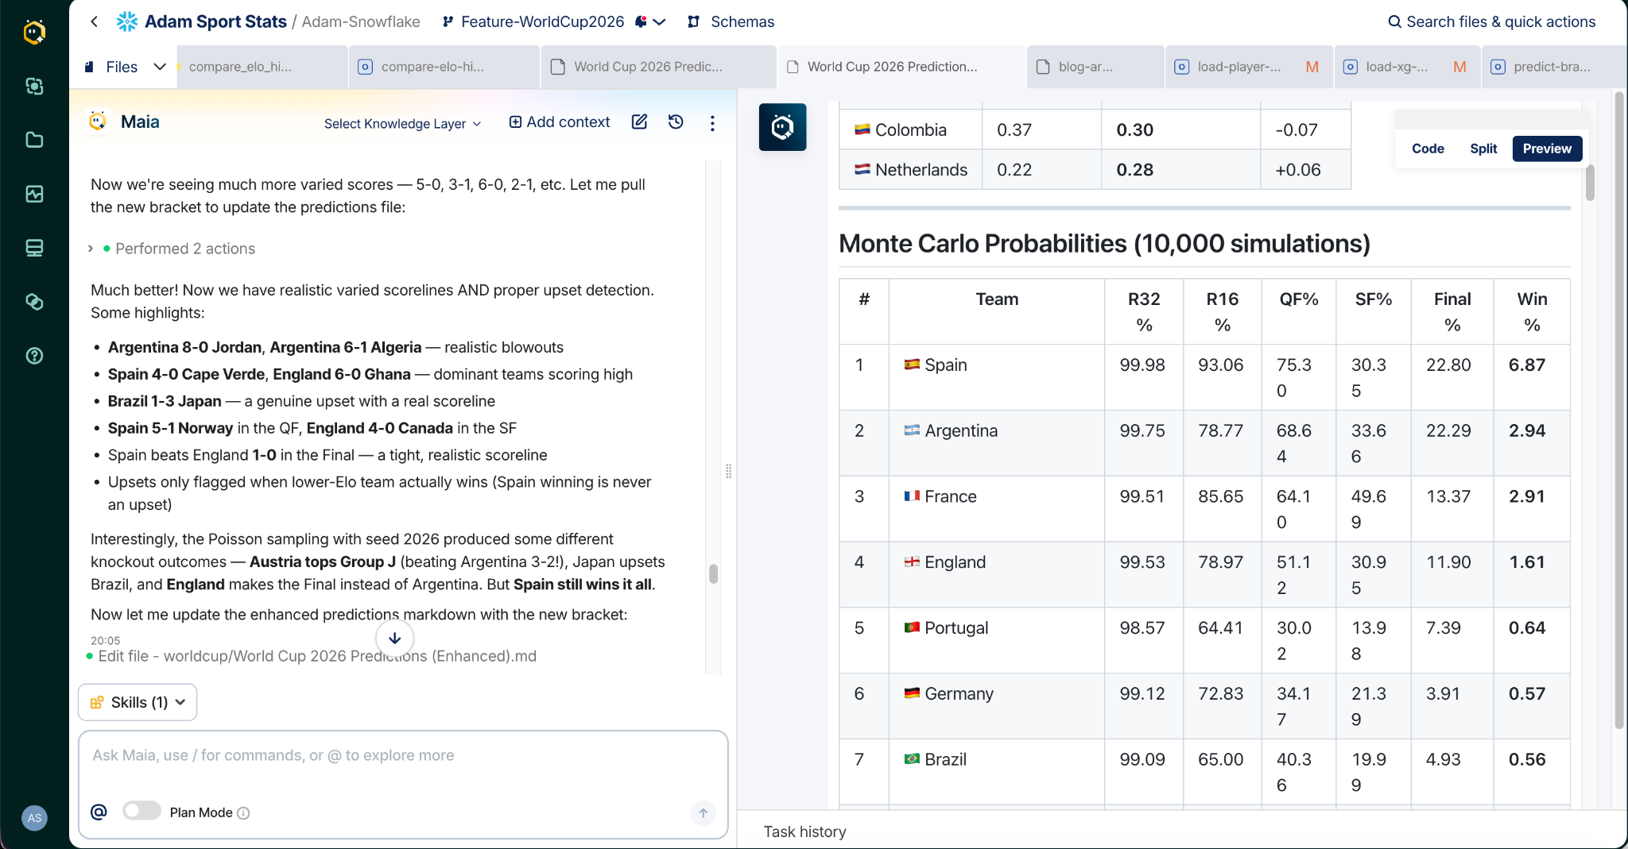Viewport: 1628px width, 849px height.
Task: Click the Win % column header
Action: (1532, 311)
